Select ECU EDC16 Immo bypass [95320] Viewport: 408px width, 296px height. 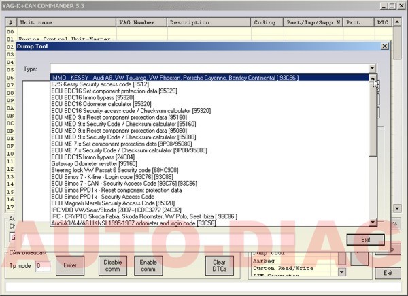pos(209,97)
